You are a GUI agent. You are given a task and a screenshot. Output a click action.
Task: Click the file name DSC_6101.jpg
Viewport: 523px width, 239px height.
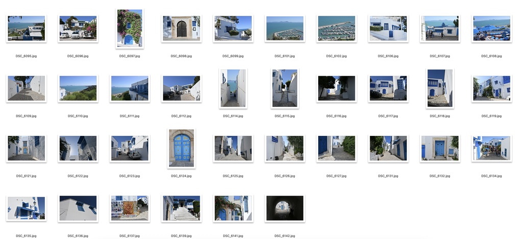pos(285,56)
